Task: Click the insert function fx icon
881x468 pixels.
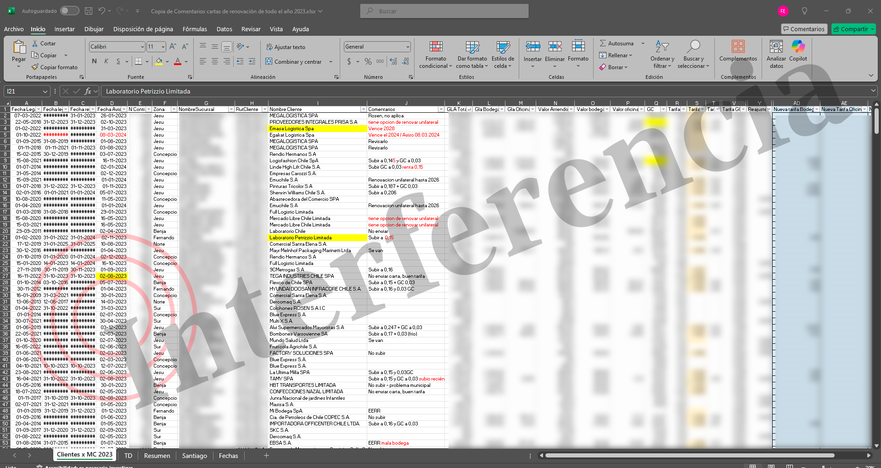Action: coord(88,91)
